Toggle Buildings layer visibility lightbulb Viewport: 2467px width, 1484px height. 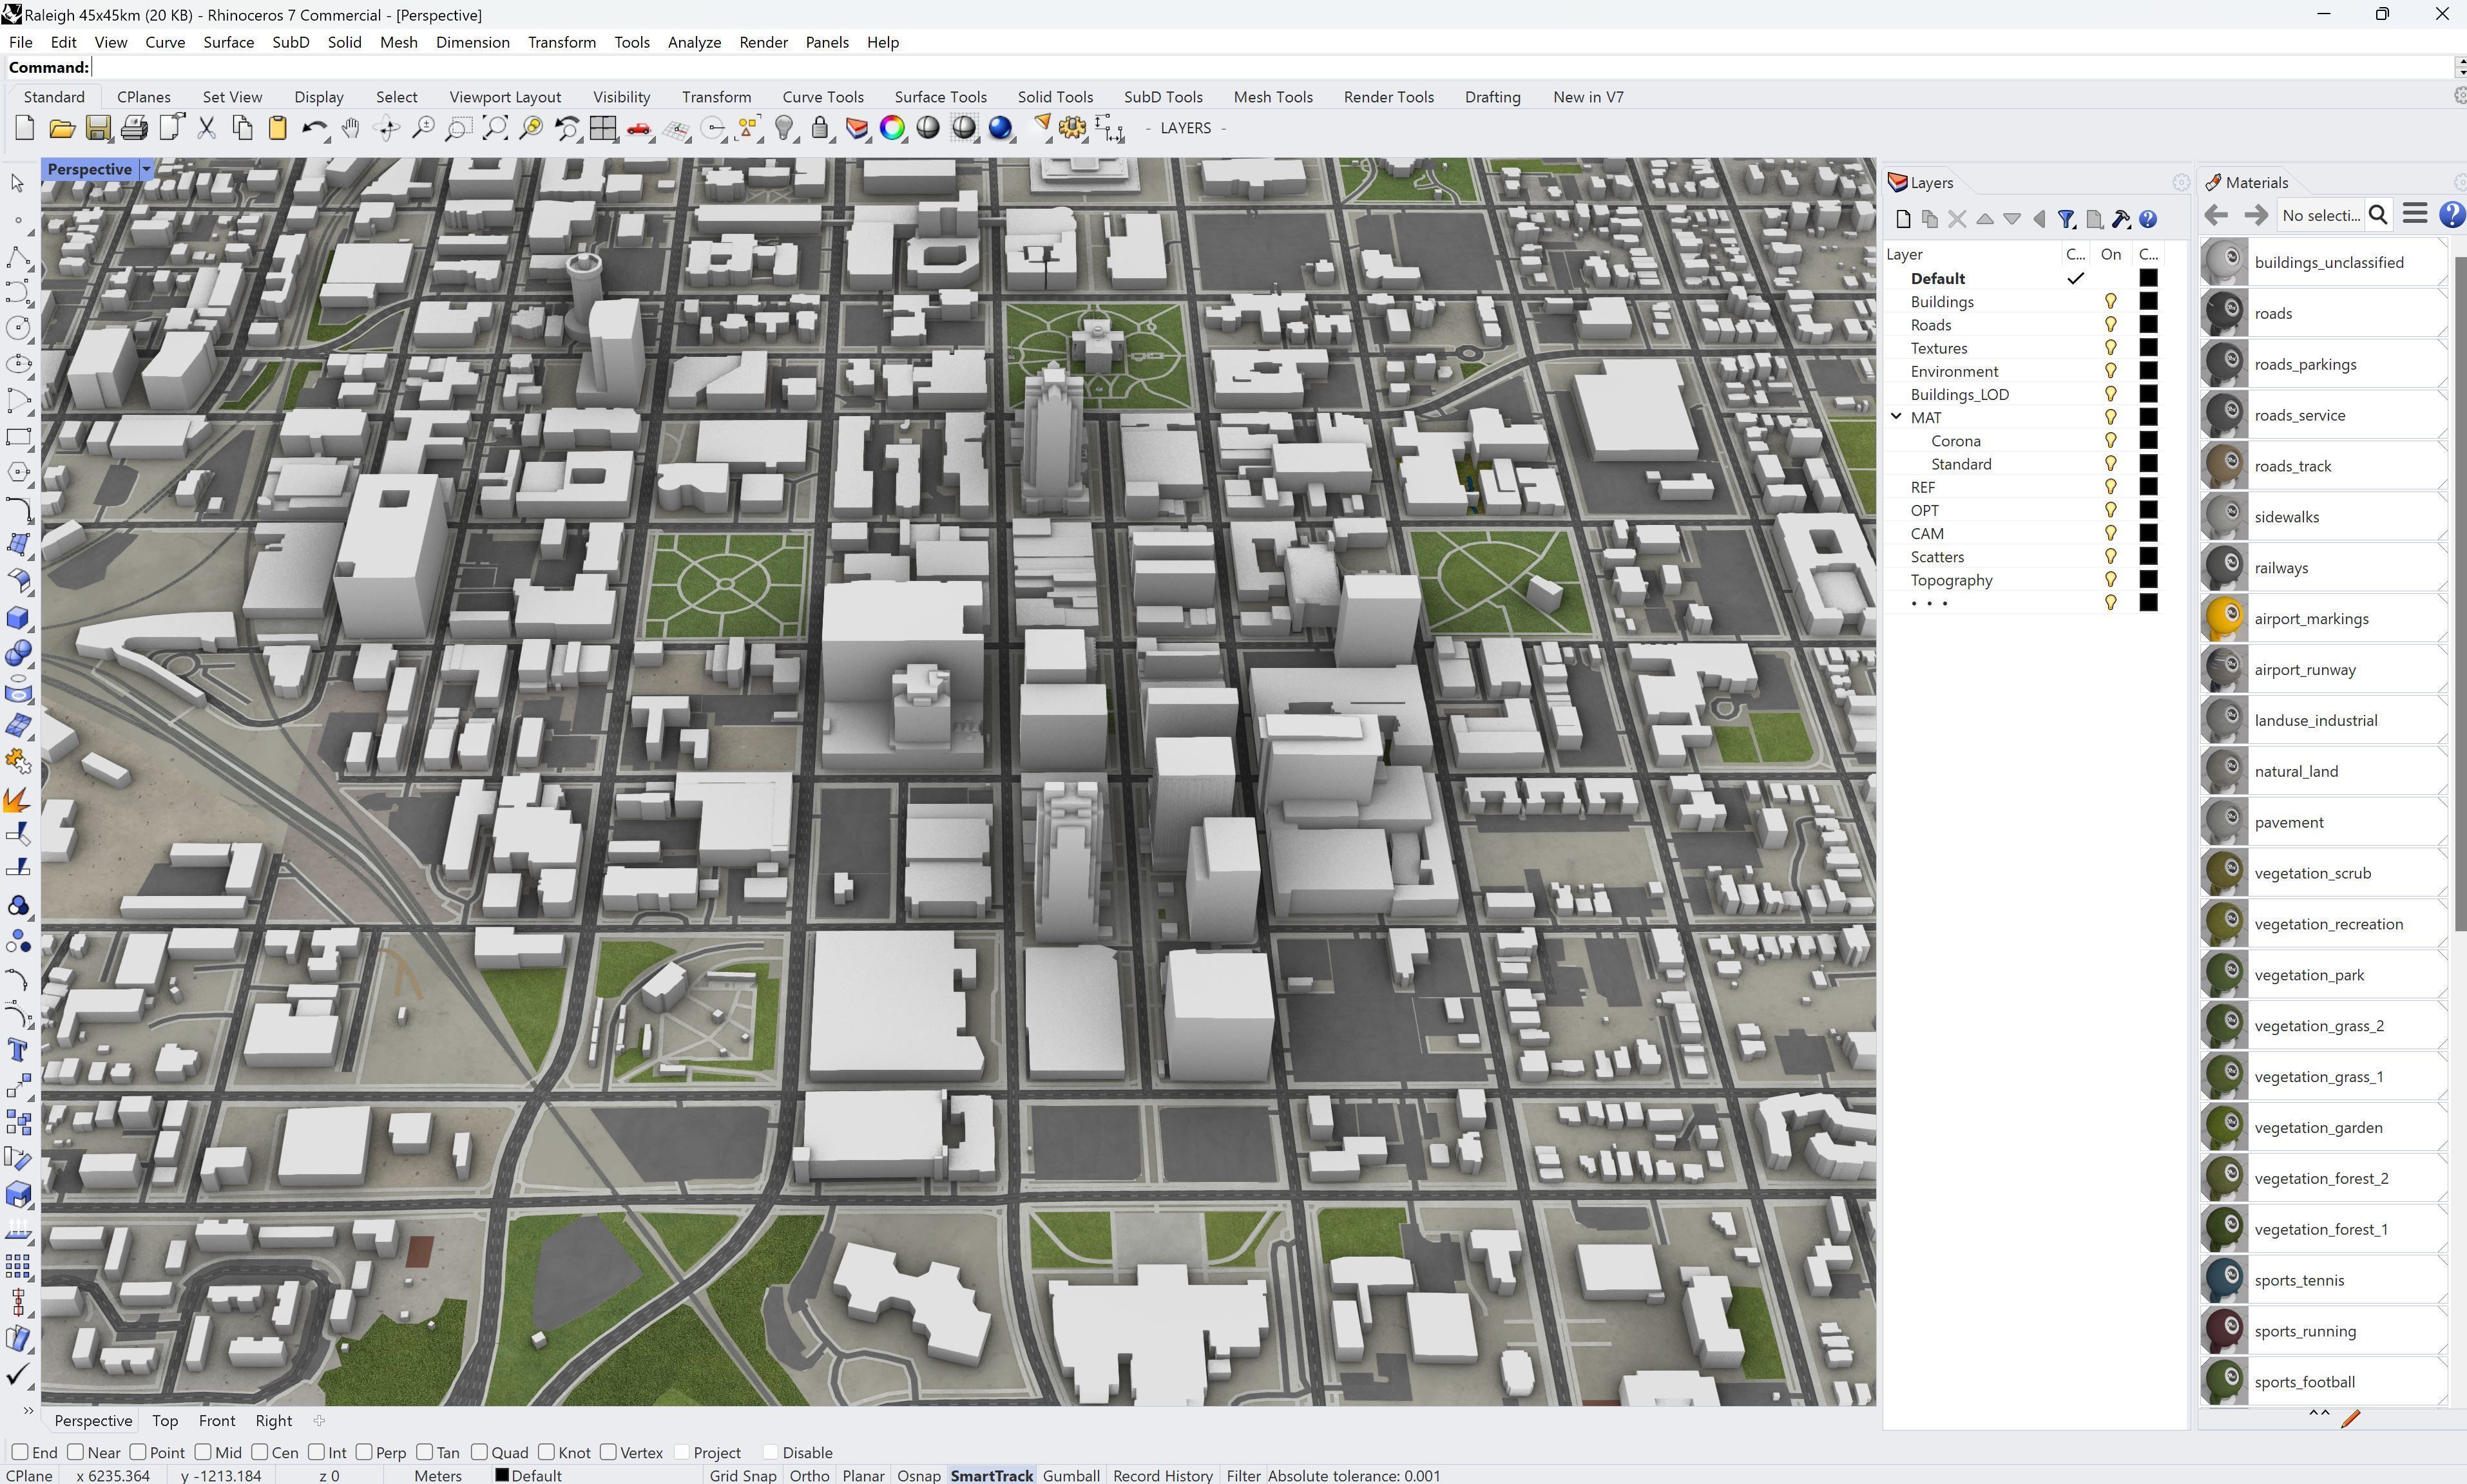[2110, 301]
